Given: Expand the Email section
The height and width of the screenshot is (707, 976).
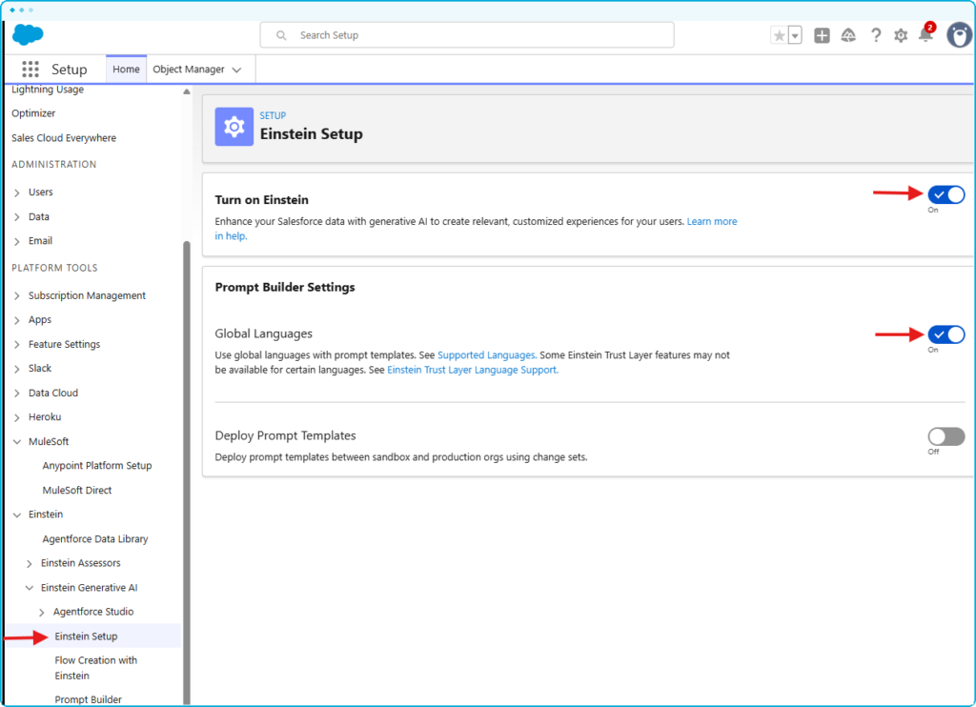Looking at the screenshot, I should (x=17, y=241).
